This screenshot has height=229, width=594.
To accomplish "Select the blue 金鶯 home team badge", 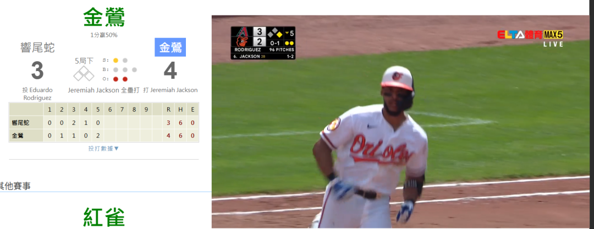I will click(x=170, y=47).
